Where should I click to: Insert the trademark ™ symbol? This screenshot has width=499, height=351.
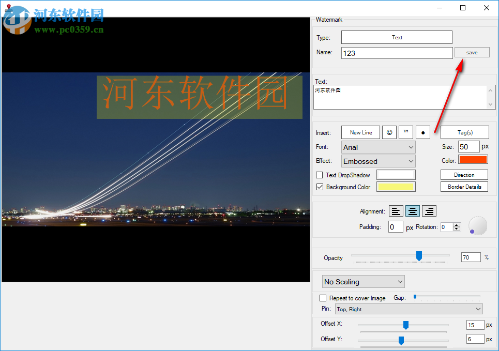click(405, 132)
